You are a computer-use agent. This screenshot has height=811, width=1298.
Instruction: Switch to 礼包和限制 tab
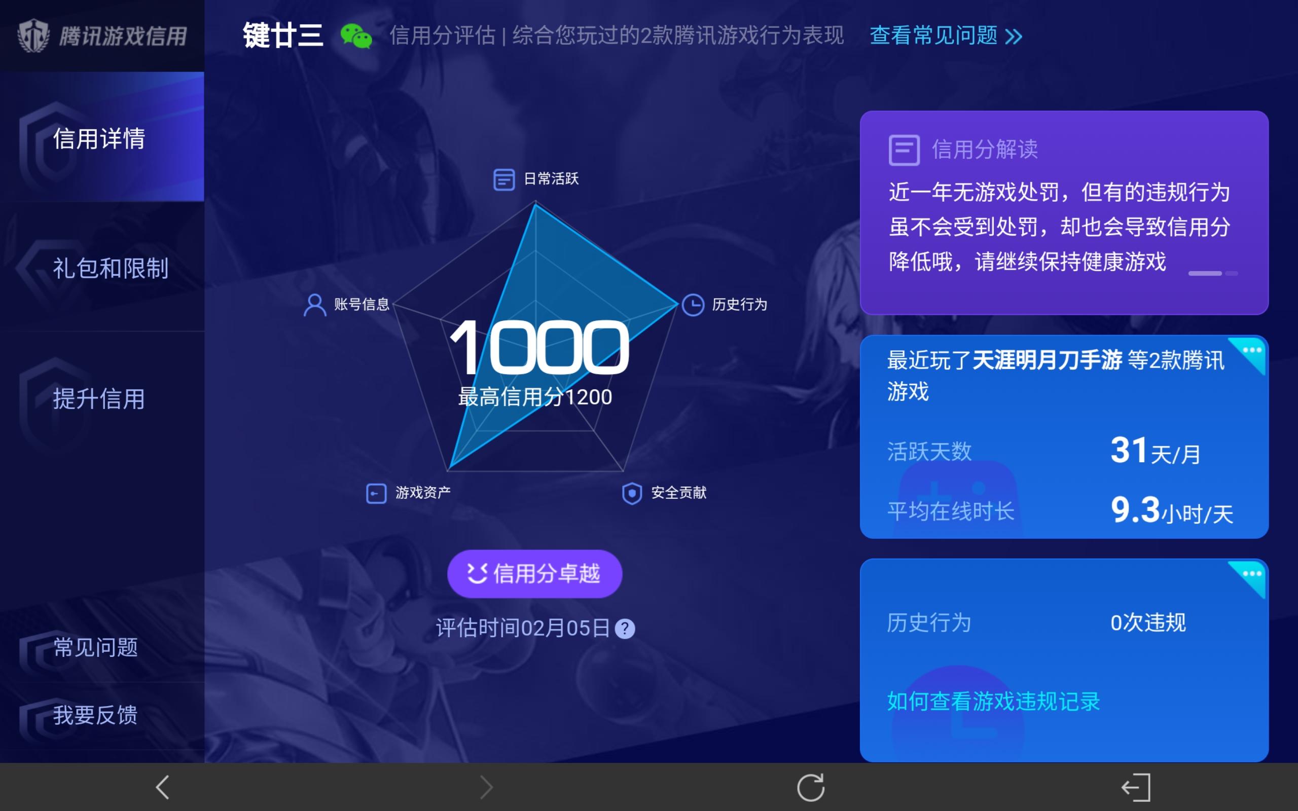click(x=111, y=268)
